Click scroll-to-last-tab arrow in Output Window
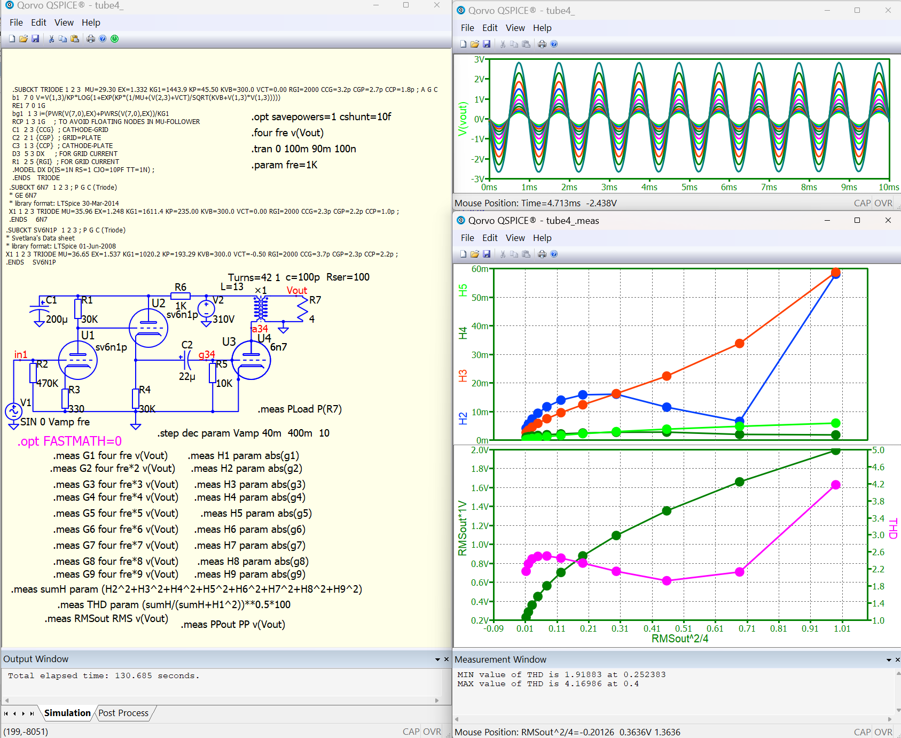Viewport: 901px width, 738px height. (x=32, y=713)
